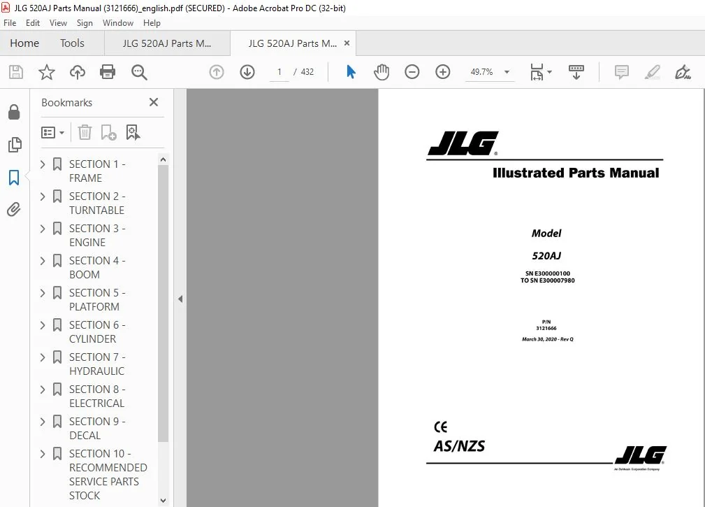This screenshot has width=705, height=507.
Task: Open SECTION 1 - FRAME bookmark text
Action: (97, 171)
